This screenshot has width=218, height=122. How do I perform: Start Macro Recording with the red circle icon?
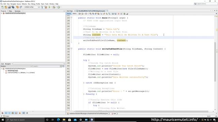click(119, 14)
